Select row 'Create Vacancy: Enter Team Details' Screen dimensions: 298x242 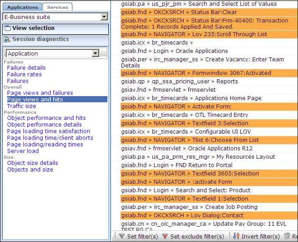209,63
